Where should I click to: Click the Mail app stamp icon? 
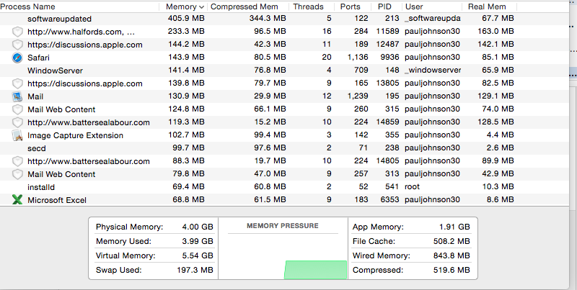click(x=17, y=96)
